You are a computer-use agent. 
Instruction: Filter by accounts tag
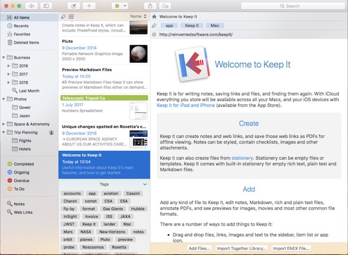72,194
